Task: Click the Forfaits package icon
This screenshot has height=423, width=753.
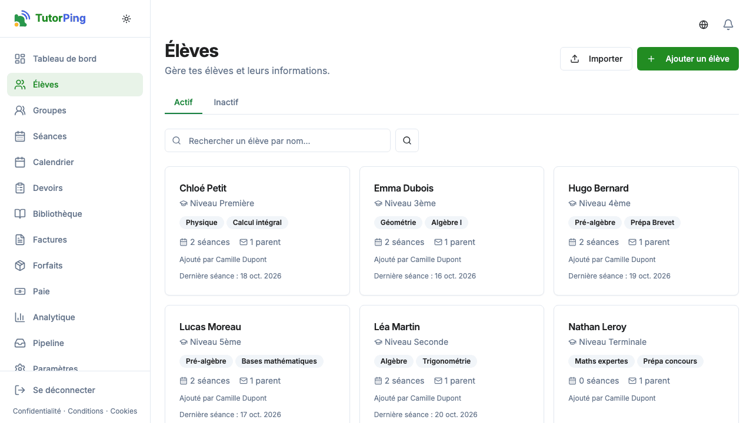Action: tap(20, 266)
